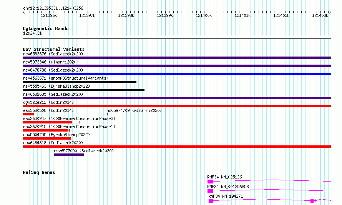This screenshot has height=205, width=342.
Task: Click the RefSeq Genes track title
Action: tap(39, 172)
